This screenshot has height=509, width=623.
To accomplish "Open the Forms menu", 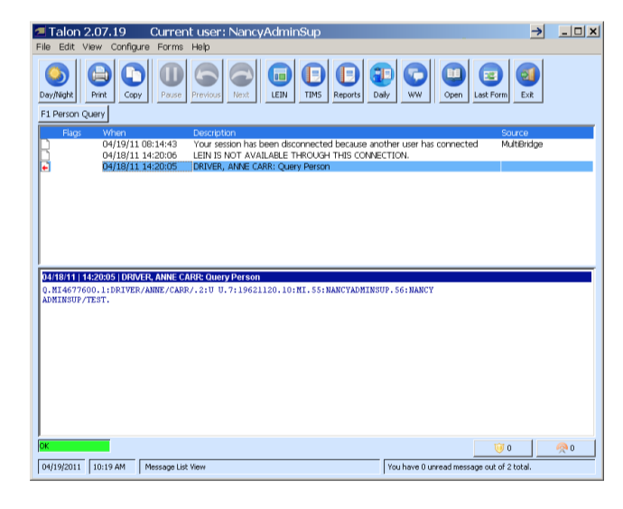I will click(171, 47).
